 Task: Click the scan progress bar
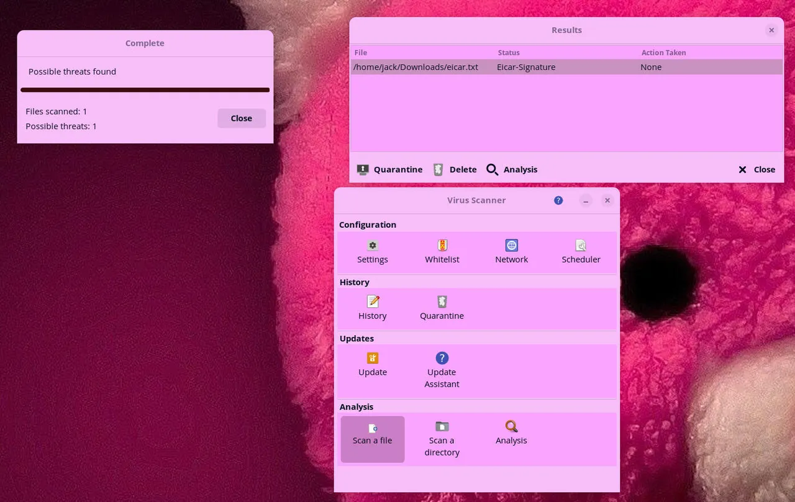tap(145, 90)
